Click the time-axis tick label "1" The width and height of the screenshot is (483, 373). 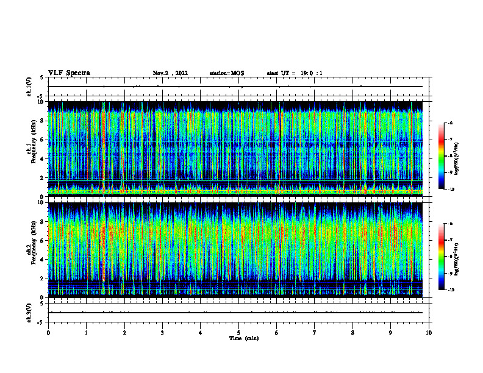(86, 333)
